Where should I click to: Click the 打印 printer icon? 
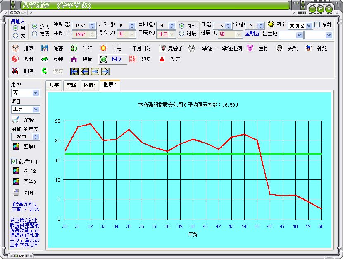(x=16, y=193)
